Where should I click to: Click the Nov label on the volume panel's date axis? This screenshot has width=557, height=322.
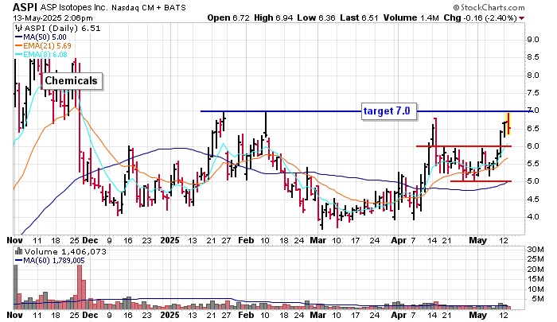(14, 316)
